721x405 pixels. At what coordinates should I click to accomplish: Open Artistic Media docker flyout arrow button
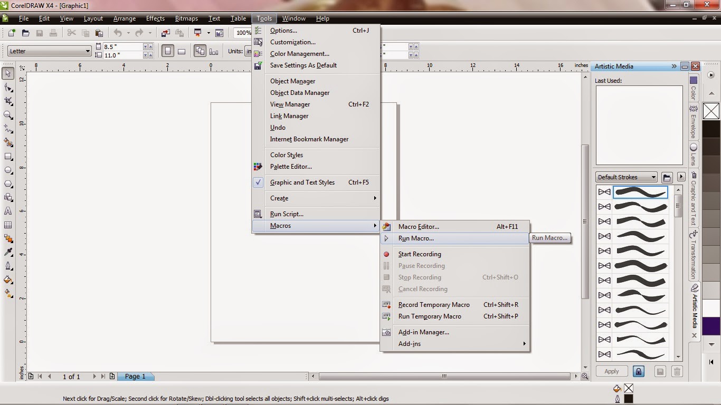pyautogui.click(x=681, y=177)
